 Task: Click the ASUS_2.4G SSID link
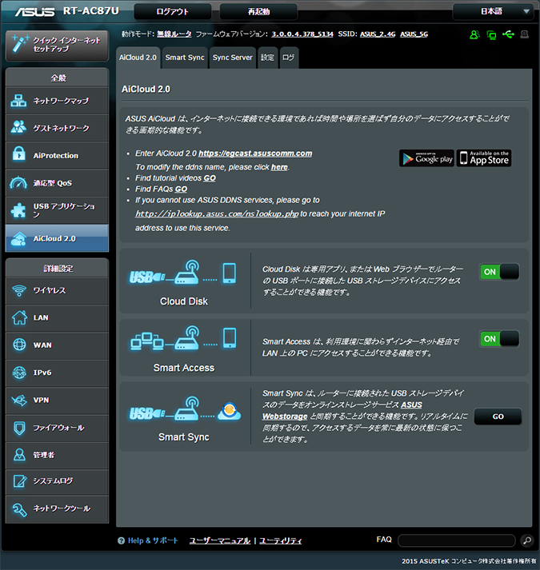pyautogui.click(x=378, y=34)
